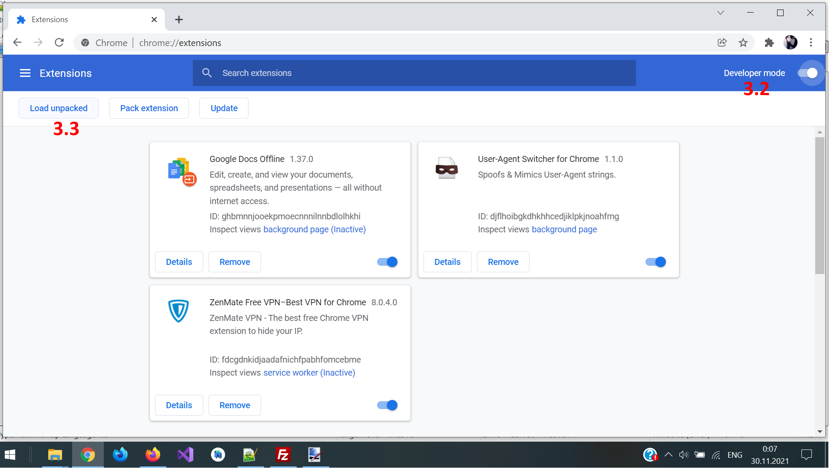
Task: Click the browser forward arrow
Action: point(38,43)
